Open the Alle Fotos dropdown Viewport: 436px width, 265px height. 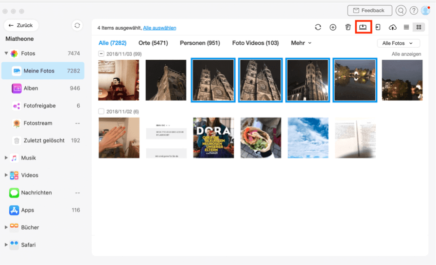point(398,43)
